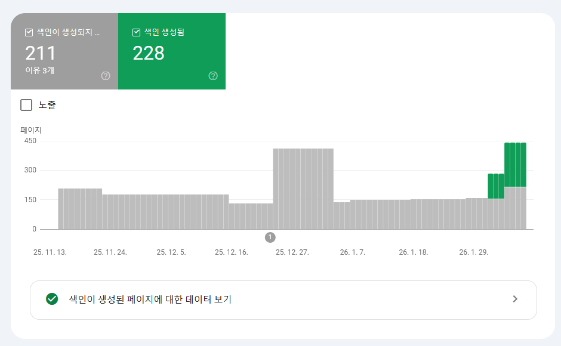561x346 pixels.
Task: Select the 228 indexed count
Action: pyautogui.click(x=148, y=54)
